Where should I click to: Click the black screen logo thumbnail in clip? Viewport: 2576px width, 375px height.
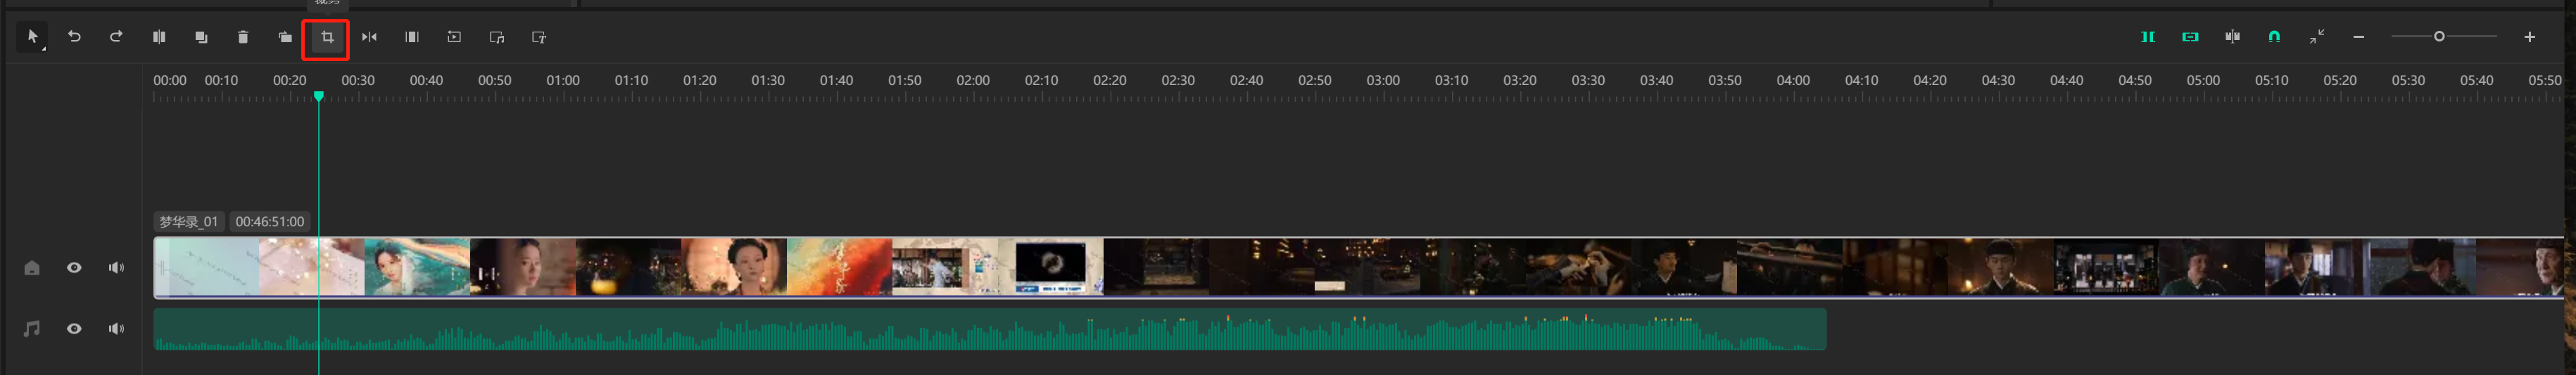click(x=1051, y=266)
